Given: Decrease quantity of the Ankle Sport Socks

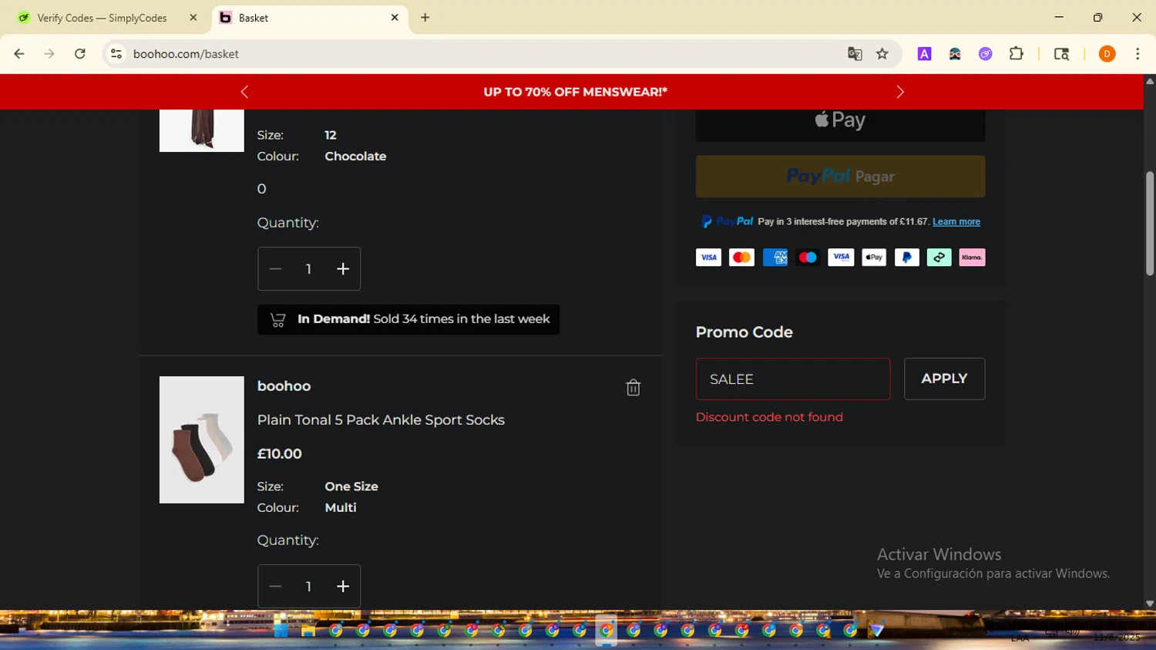Looking at the screenshot, I should (275, 587).
